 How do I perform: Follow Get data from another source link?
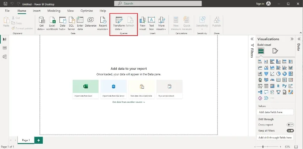pyautogui.click(x=128, y=102)
